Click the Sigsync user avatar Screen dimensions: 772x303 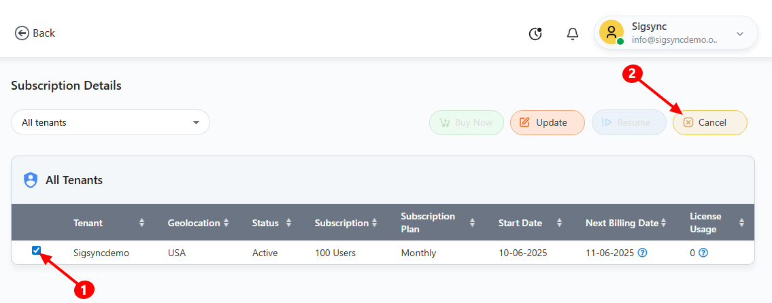pyautogui.click(x=611, y=33)
